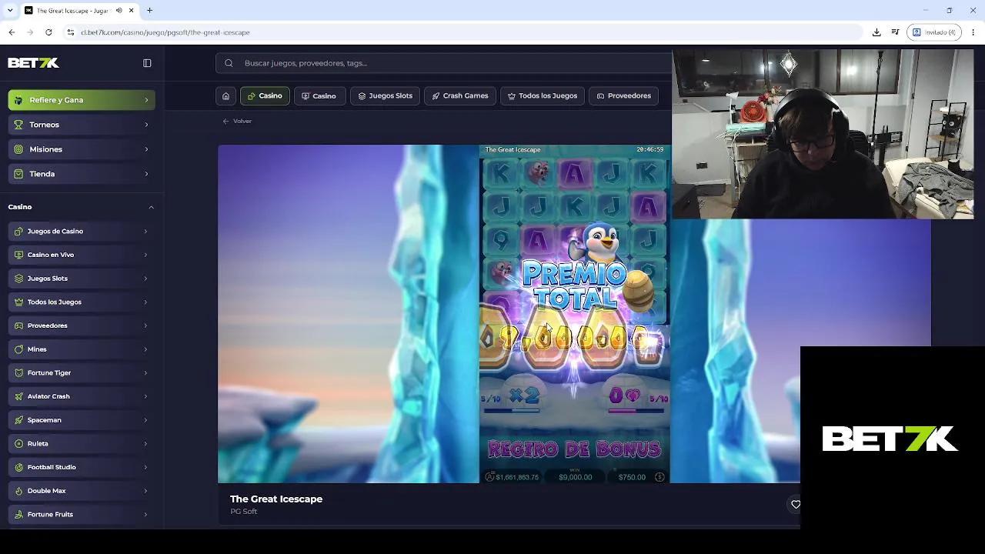Click the $750.00 bet amount

click(x=632, y=477)
